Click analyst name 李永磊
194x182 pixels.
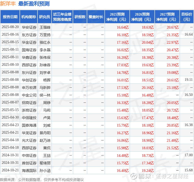(45, 50)
